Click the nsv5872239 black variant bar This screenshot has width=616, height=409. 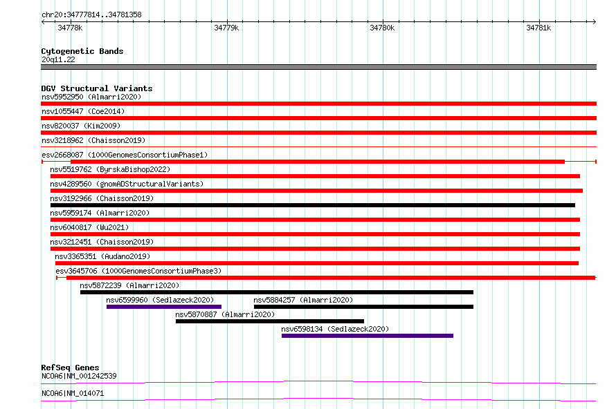[277, 292]
